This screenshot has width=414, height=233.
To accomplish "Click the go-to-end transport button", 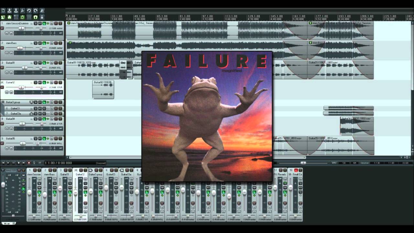I will (x=24, y=163).
